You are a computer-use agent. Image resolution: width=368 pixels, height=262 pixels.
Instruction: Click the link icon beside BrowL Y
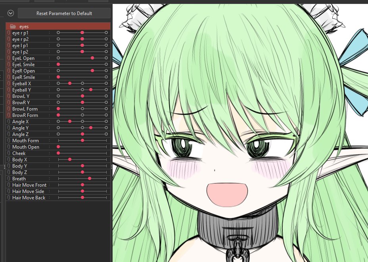click(9, 96)
